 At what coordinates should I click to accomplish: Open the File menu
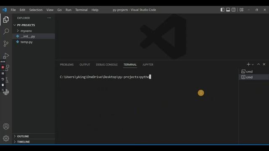13,10
